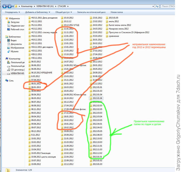The height and width of the screenshot is (172, 181).
Task: Click Записать на оптический диск
Action: click(x=92, y=12)
